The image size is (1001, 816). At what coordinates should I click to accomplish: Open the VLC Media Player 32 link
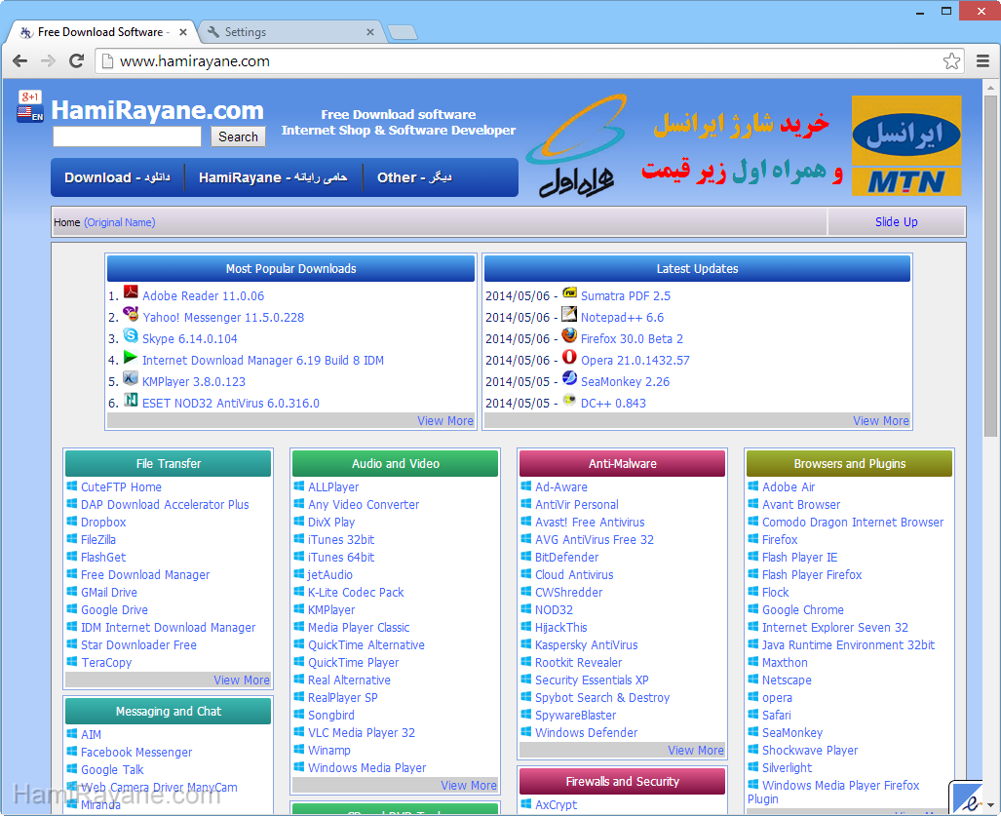[x=362, y=733]
